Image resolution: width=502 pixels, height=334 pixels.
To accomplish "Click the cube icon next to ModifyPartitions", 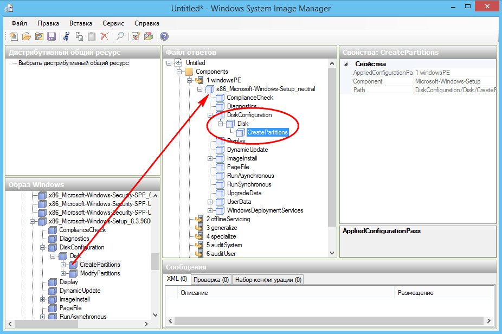I will [73, 273].
